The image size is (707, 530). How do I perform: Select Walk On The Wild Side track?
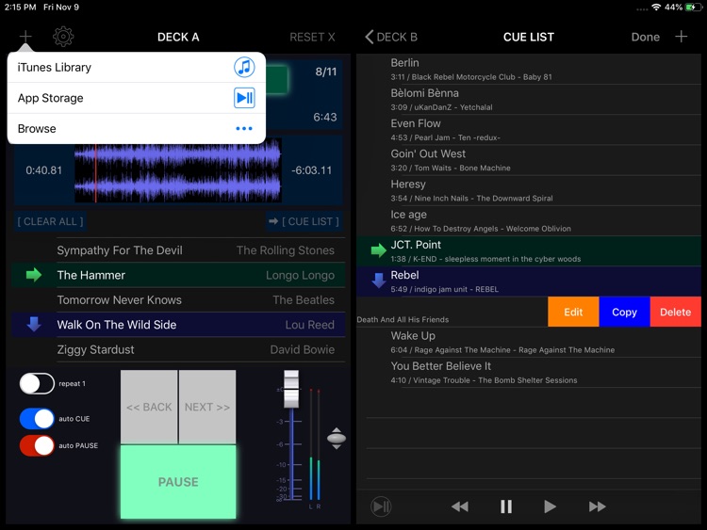[x=178, y=325]
